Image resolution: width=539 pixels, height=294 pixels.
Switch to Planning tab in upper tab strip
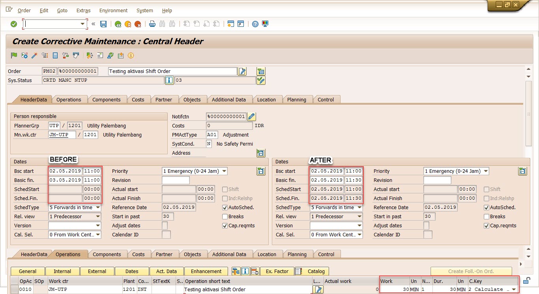coord(296,100)
